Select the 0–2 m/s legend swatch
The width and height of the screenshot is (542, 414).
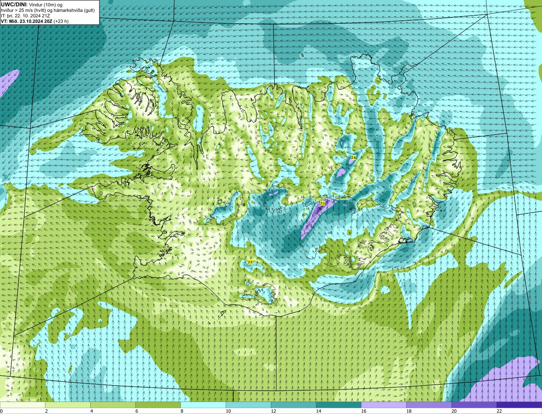(x=22, y=405)
